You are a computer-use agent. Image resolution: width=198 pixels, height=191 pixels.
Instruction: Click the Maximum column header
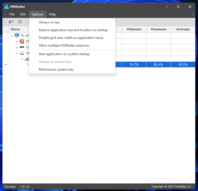coord(159,29)
